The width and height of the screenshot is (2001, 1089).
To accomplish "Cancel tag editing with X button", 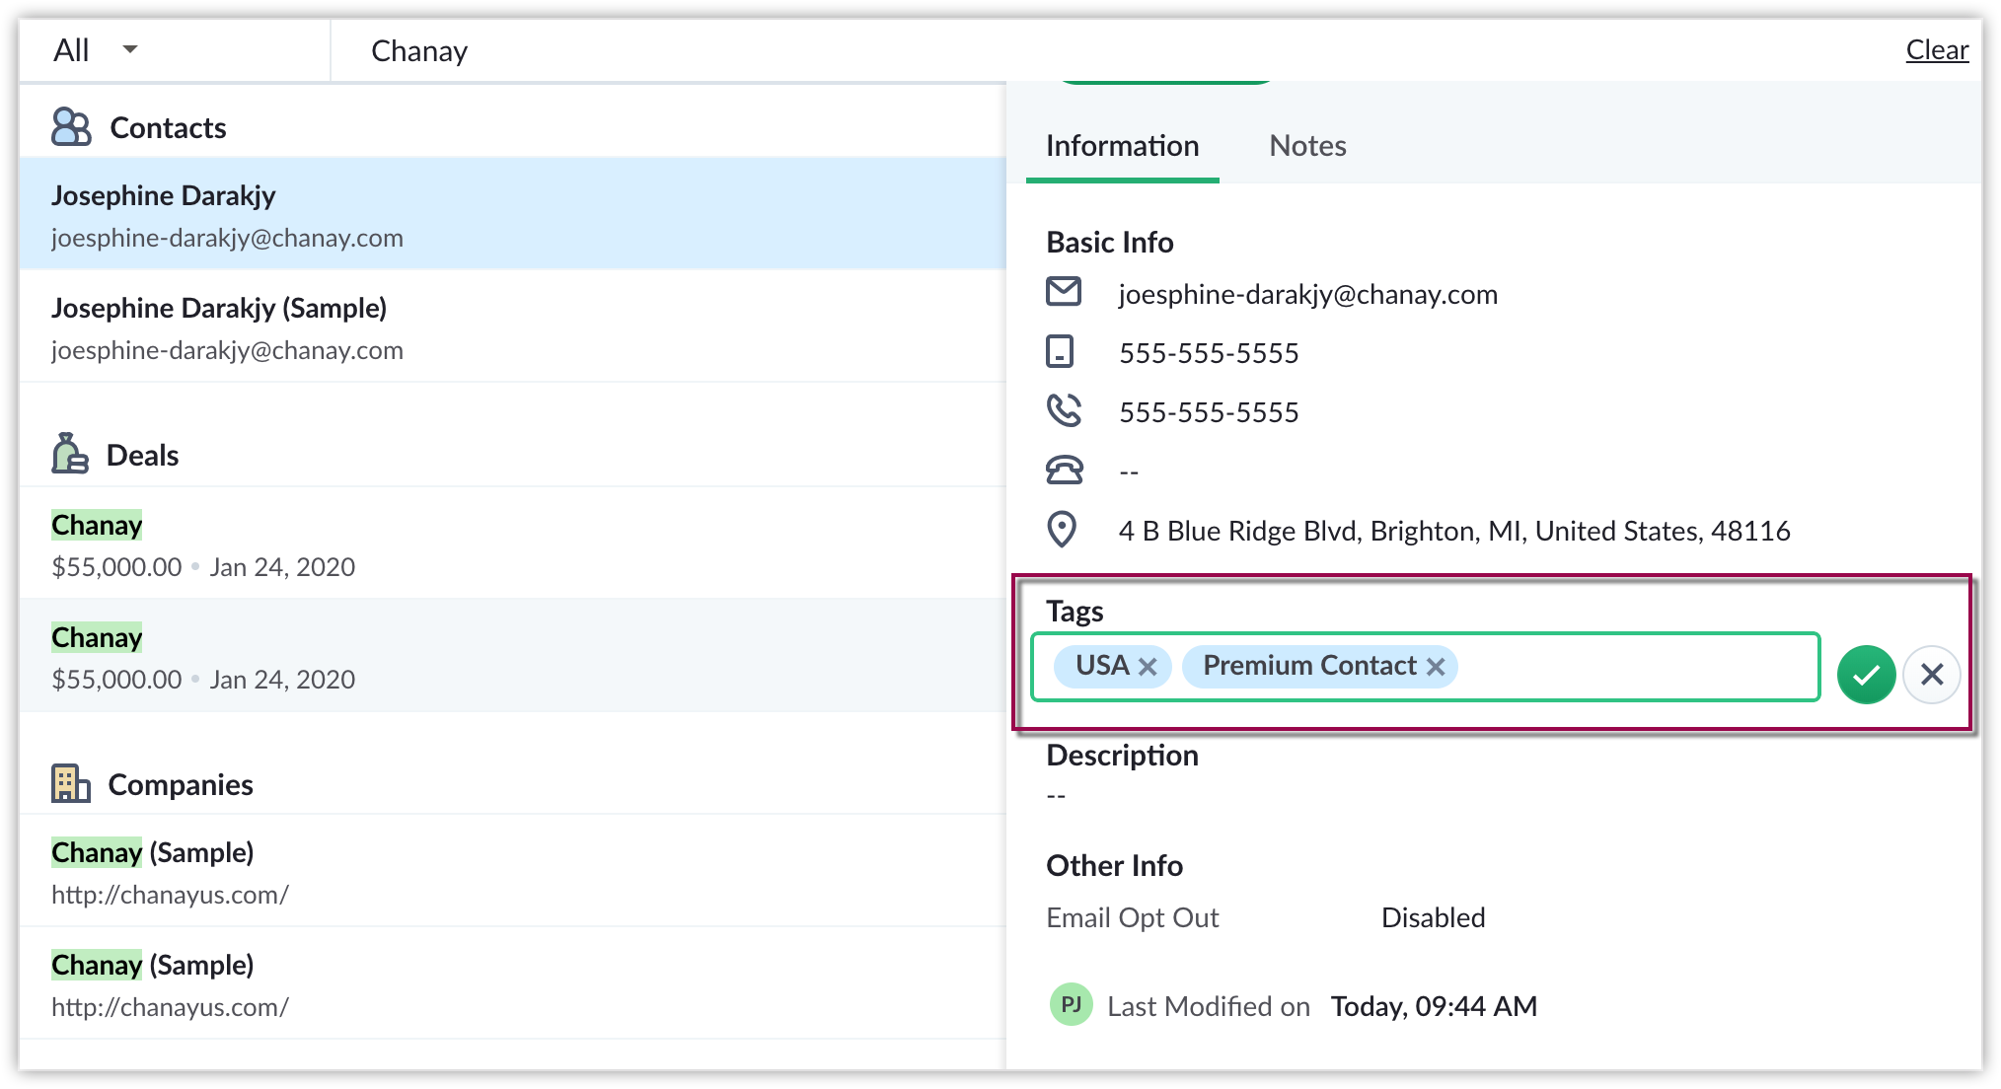I will [1931, 675].
